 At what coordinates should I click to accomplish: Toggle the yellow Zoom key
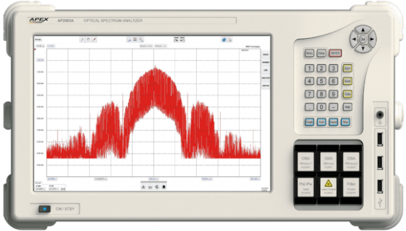347,68
